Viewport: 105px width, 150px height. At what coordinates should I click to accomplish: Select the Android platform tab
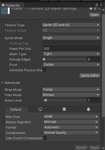pos(88,109)
